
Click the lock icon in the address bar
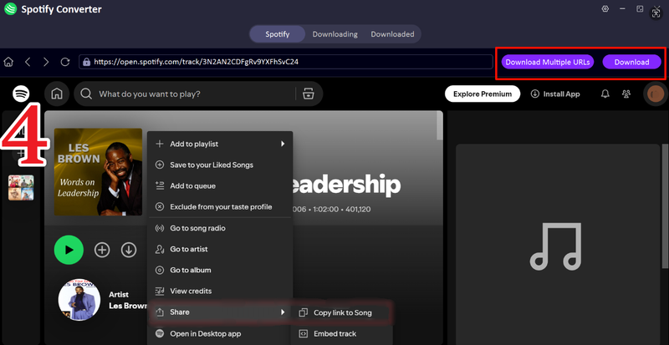[x=87, y=62]
